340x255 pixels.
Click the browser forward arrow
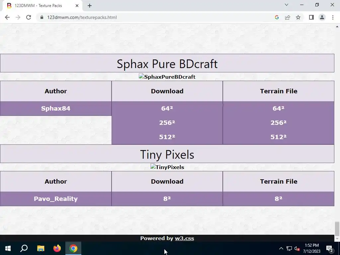[18, 17]
